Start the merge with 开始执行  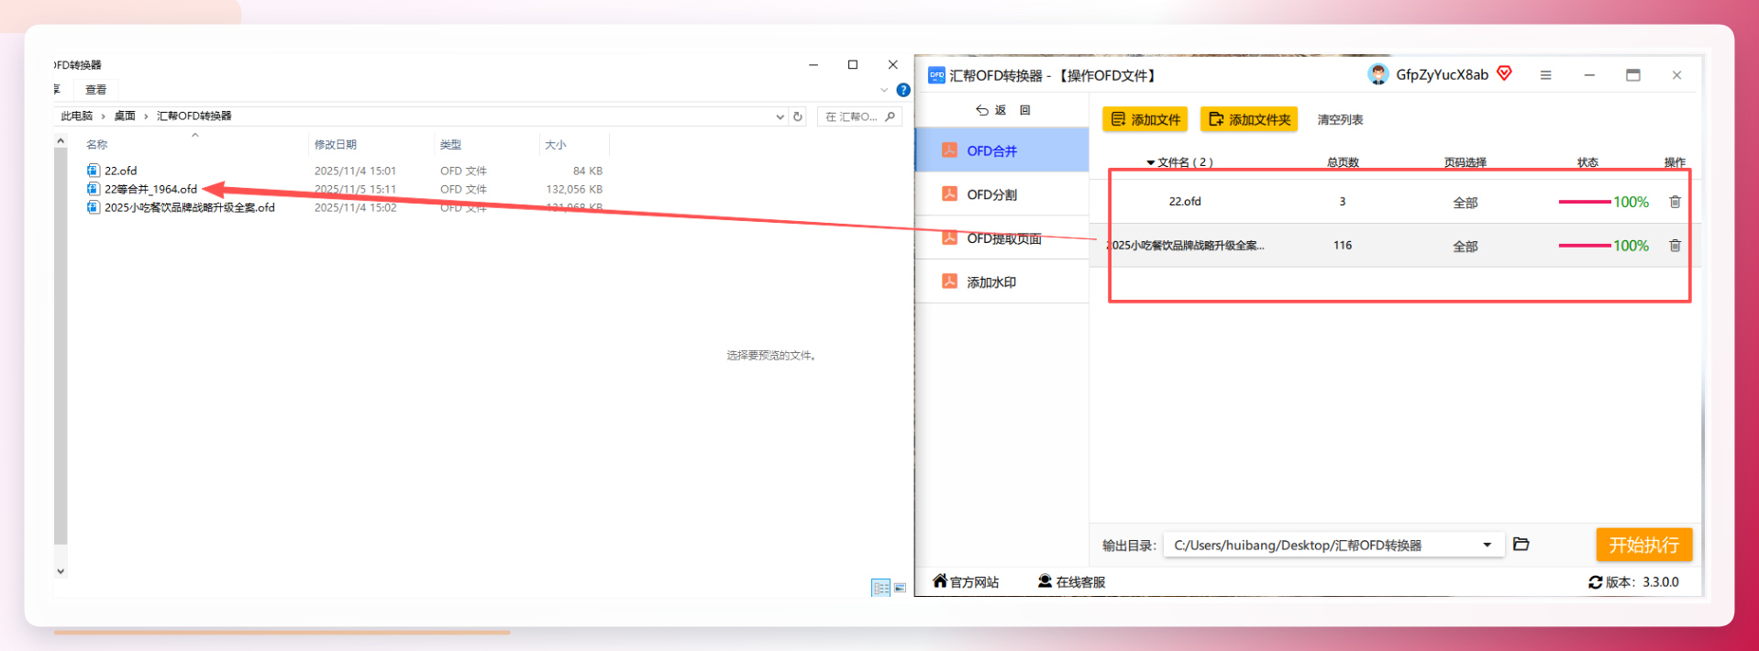point(1643,545)
